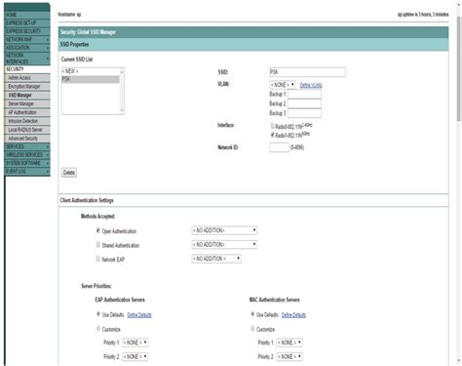Expand NETWORK INTERFACES menu

tap(27, 59)
